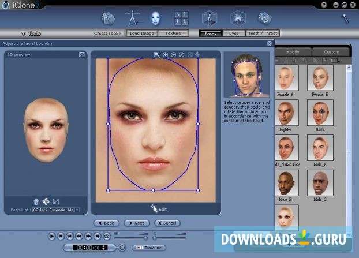Click the flashlight icon at top right
This screenshot has width=359, height=258.
click(x=345, y=19)
